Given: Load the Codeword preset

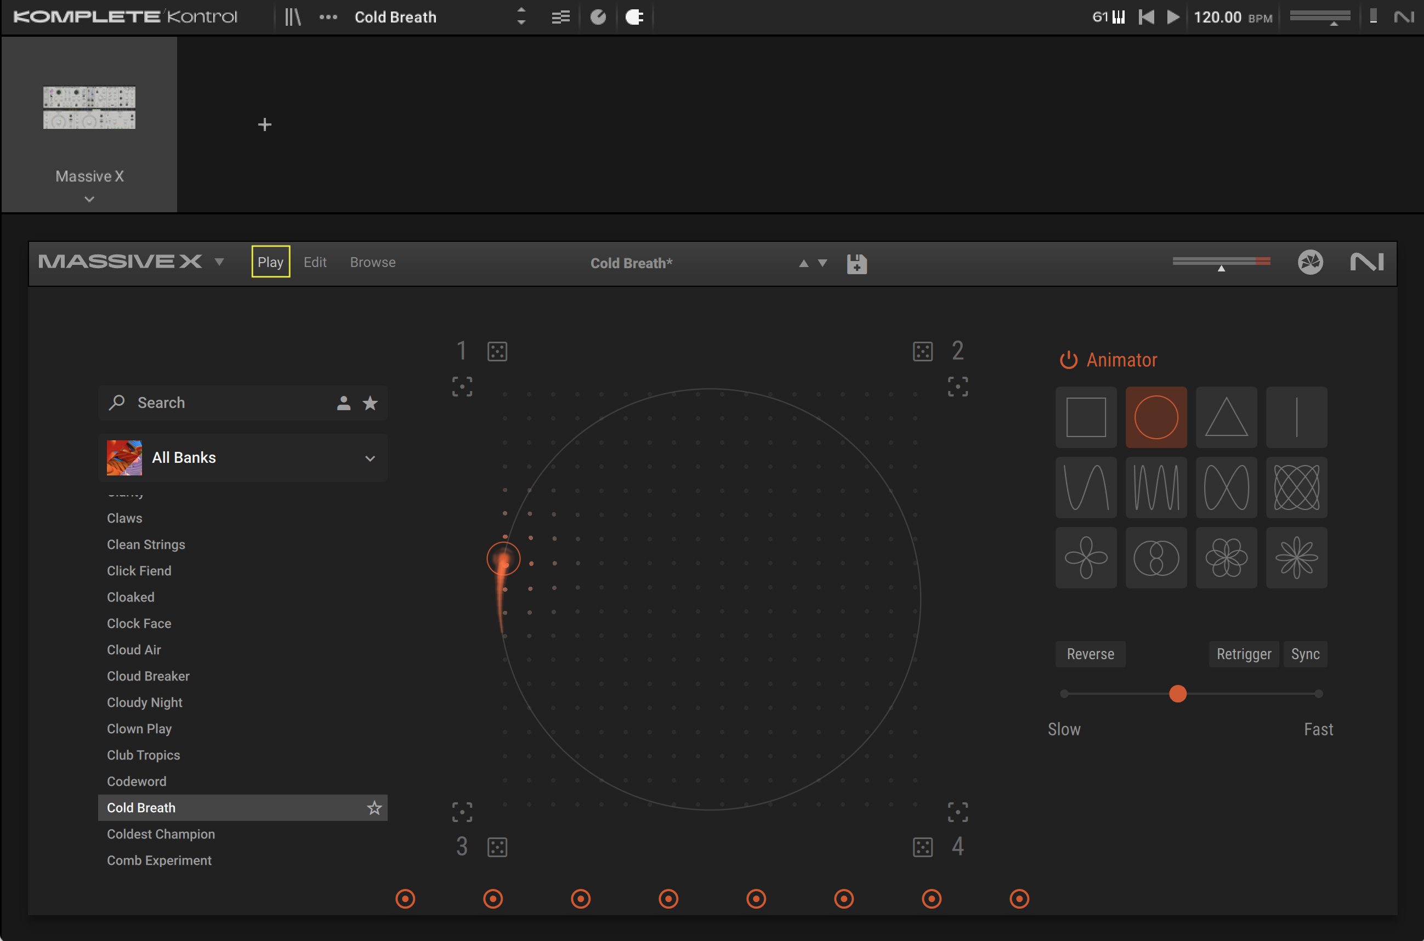Looking at the screenshot, I should point(136,781).
